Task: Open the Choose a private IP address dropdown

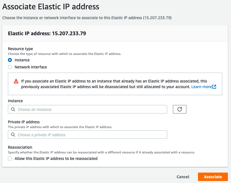Action: pyautogui.click(x=87, y=135)
